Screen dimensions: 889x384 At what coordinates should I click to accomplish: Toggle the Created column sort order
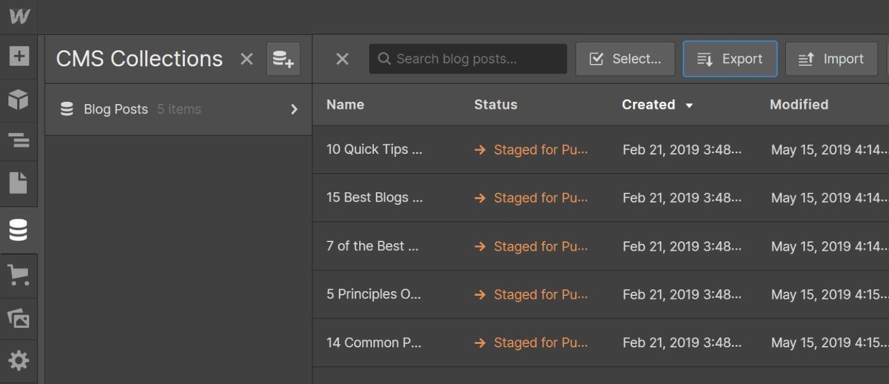point(658,105)
